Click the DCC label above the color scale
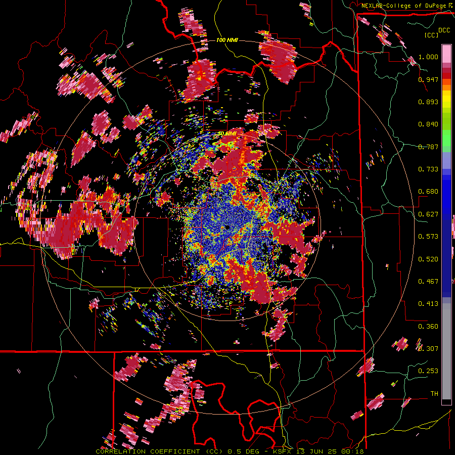The image size is (455, 455). pyautogui.click(x=444, y=30)
